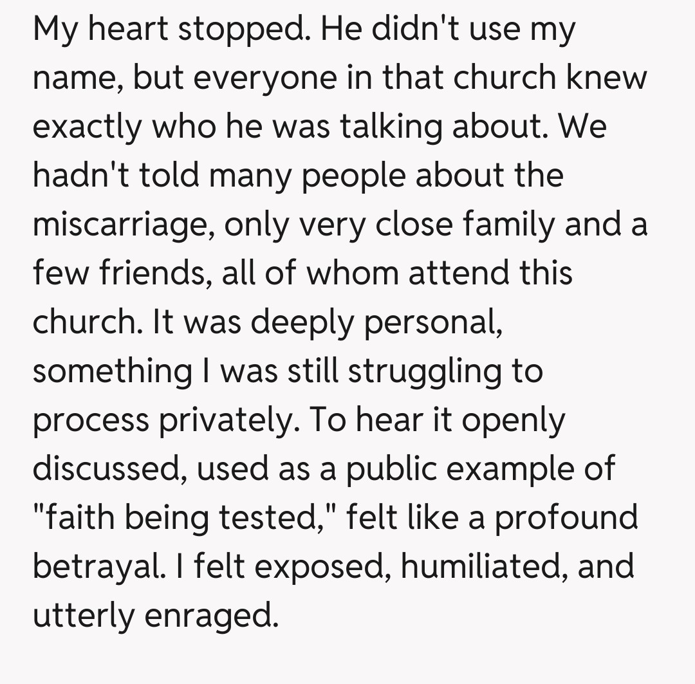Click the word "talking"
This screenshot has height=684, width=695.
coord(391,127)
